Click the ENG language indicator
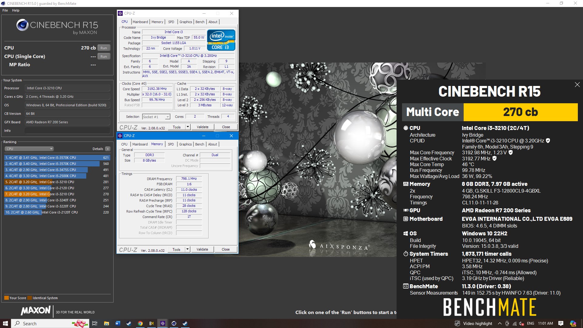Image resolution: width=583 pixels, height=328 pixels. tap(530, 323)
